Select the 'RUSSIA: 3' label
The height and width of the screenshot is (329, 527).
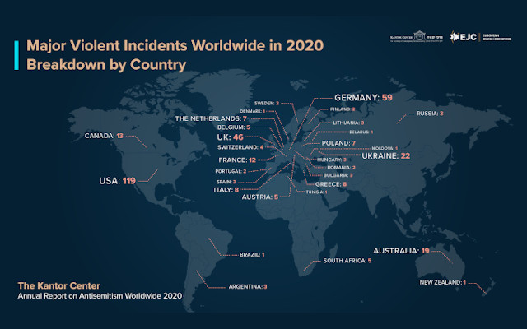click(x=430, y=114)
